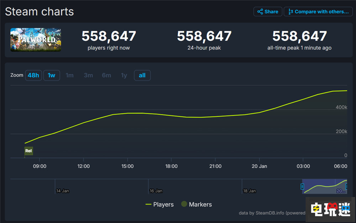Click the yellow-green Players line swatch

(x=148, y=205)
